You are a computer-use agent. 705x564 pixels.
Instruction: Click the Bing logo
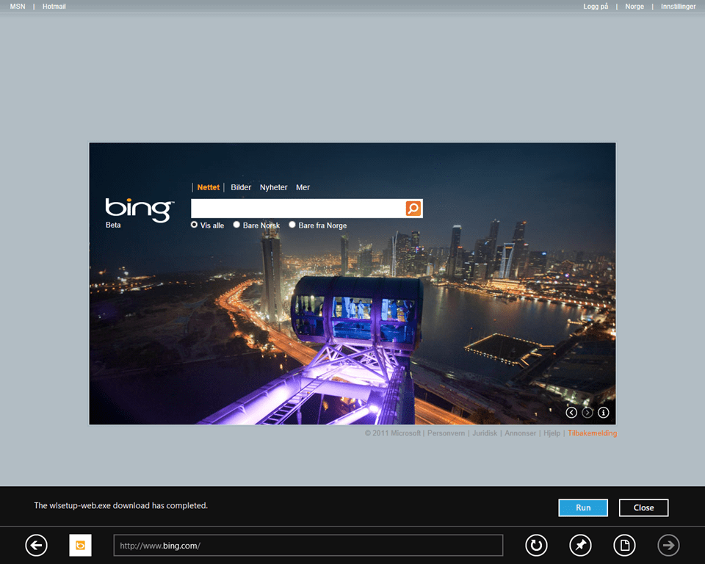(x=140, y=209)
